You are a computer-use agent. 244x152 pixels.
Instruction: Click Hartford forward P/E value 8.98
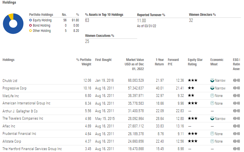181,149
